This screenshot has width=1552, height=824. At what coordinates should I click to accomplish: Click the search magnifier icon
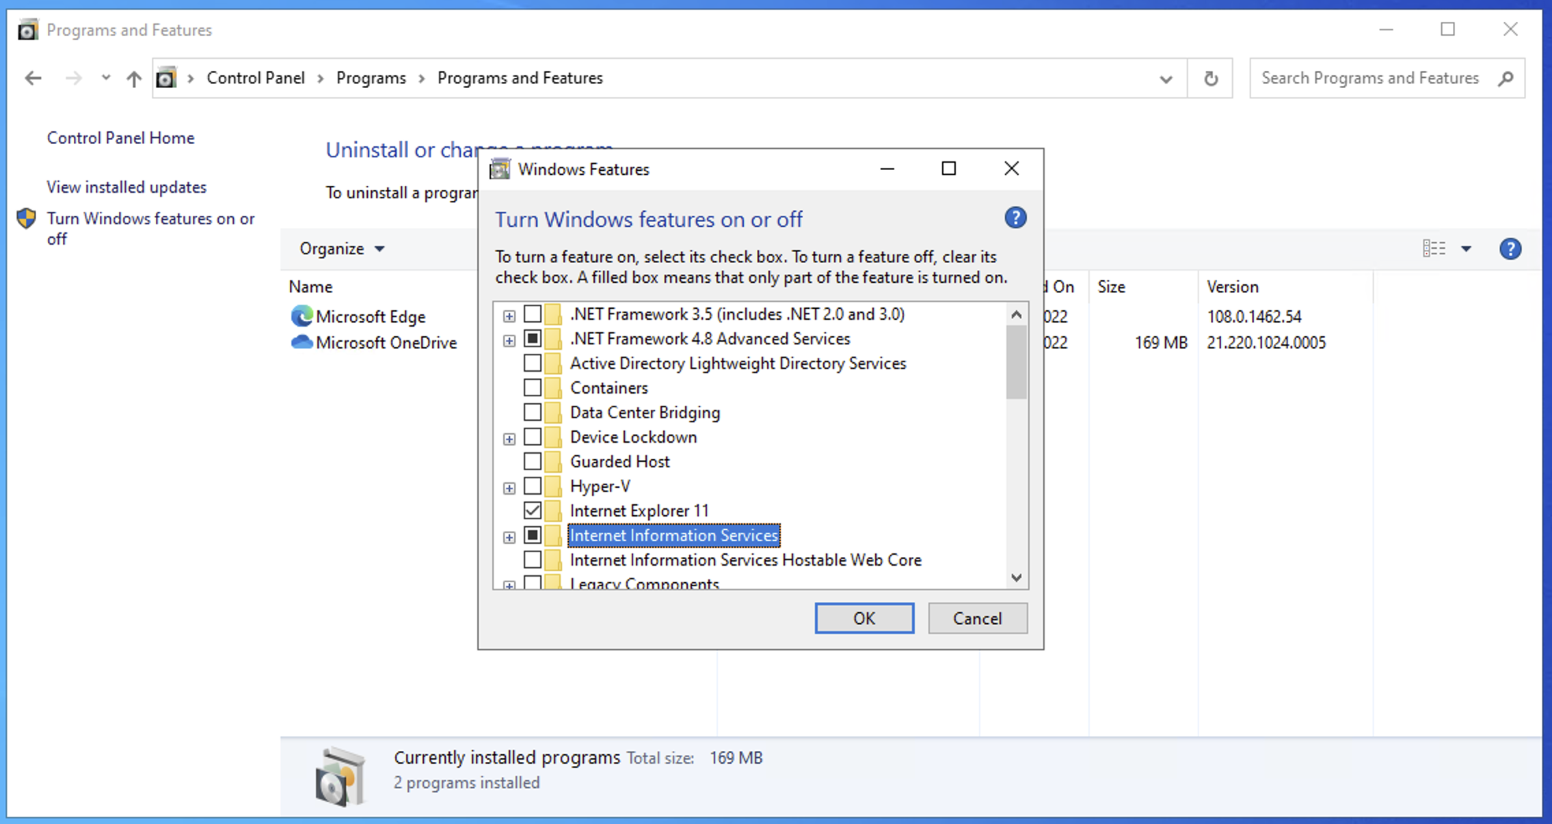tap(1505, 79)
